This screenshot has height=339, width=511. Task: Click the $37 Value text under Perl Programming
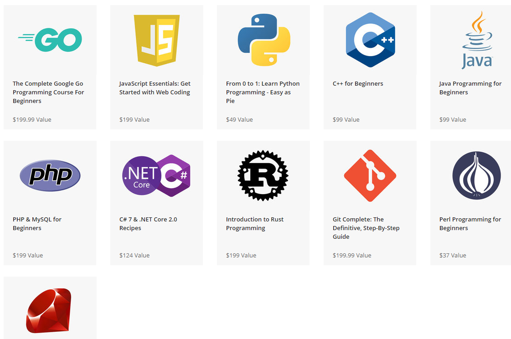pos(453,255)
